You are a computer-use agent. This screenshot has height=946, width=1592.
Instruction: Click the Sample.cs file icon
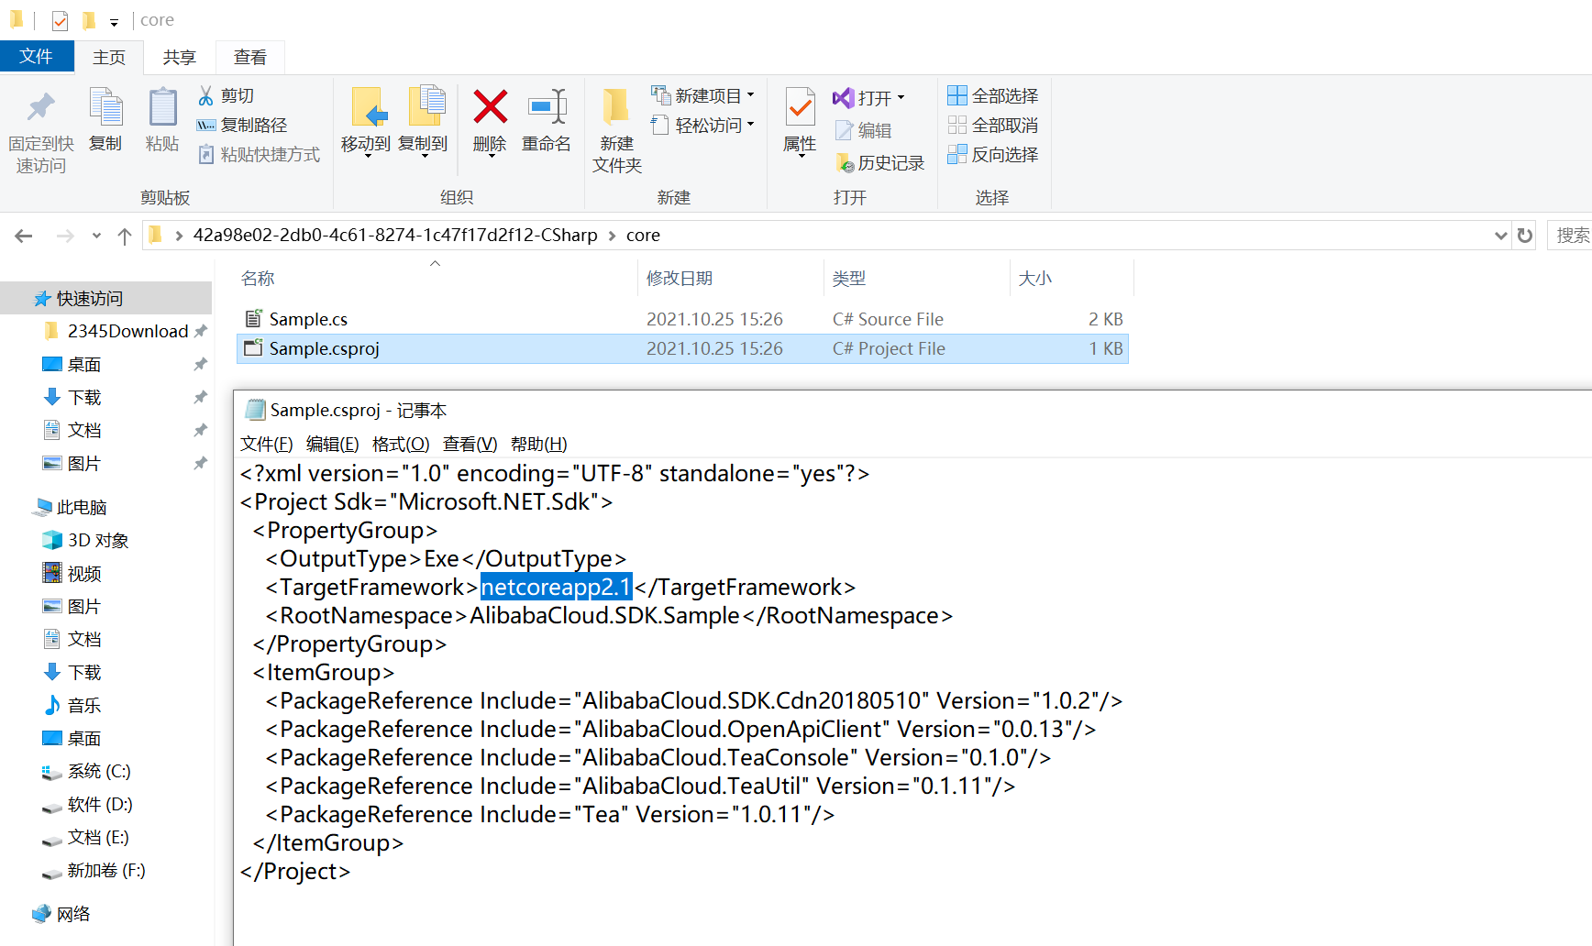click(x=253, y=318)
